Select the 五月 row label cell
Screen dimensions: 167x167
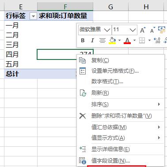(x=21, y=64)
